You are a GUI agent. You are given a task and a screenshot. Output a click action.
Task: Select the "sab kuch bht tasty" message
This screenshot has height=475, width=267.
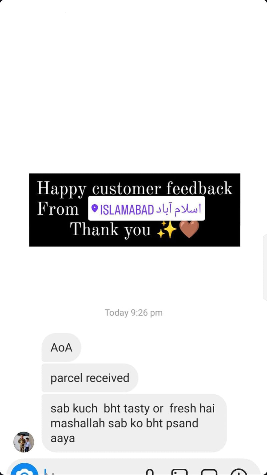point(134,423)
